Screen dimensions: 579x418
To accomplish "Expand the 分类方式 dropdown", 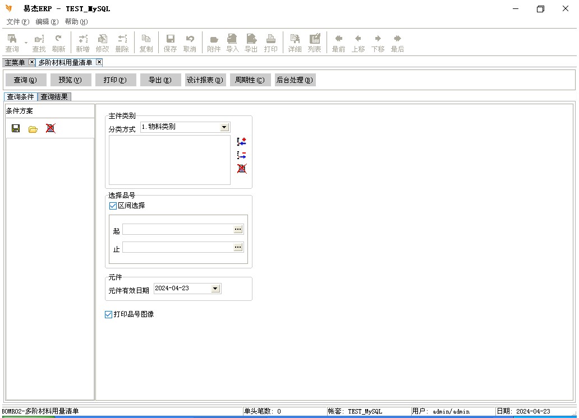I will click(x=224, y=127).
